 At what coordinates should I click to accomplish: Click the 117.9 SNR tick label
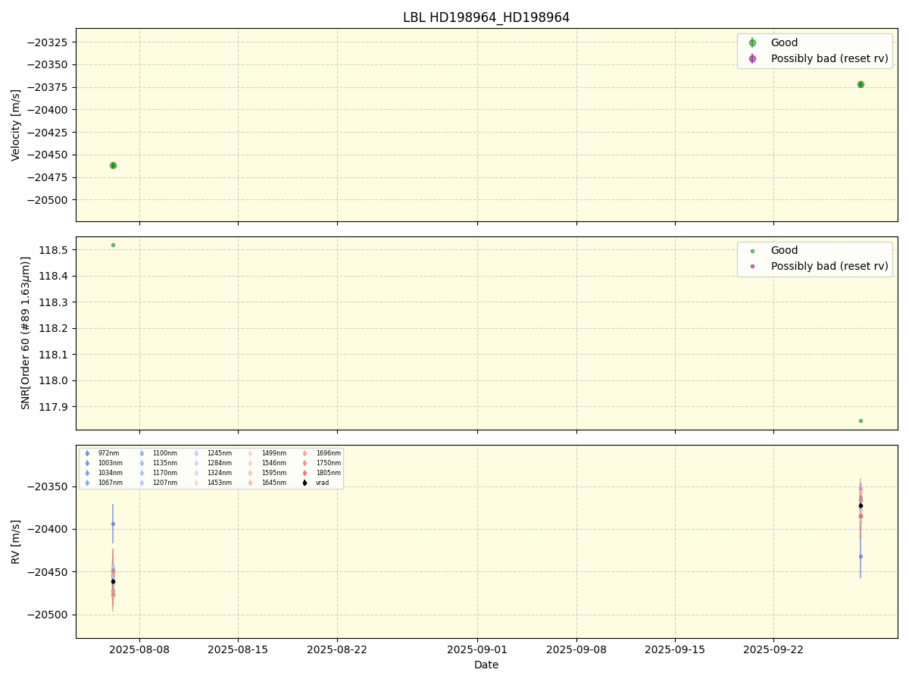pyautogui.click(x=54, y=408)
